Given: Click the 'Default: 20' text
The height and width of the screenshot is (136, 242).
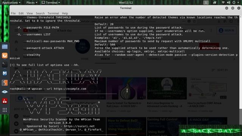Looking at the screenshot, I should 104,24.
